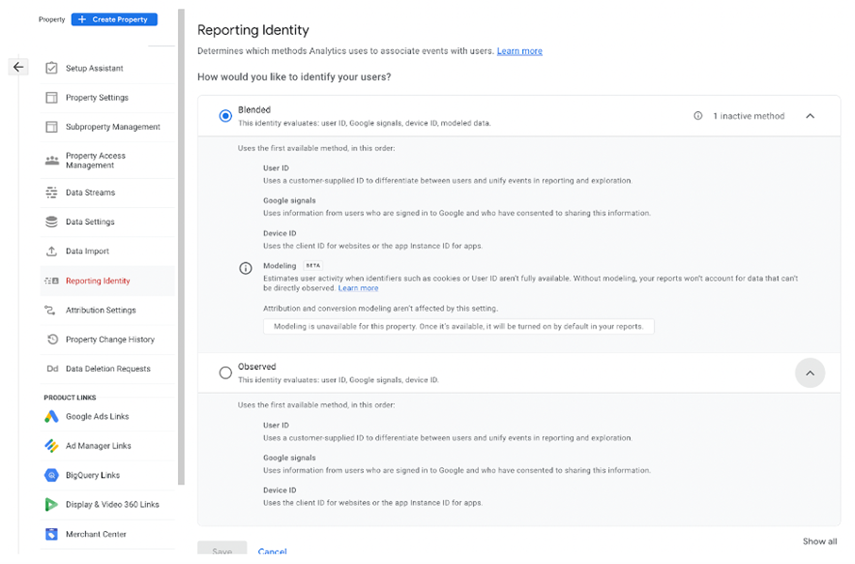
Task: Click the info icon beside Modeling
Action: [245, 268]
